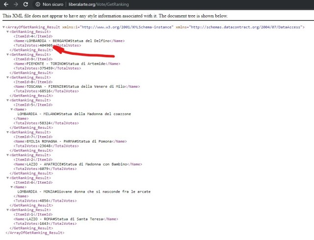Collapse the Name node for Lombardia Milano
The image size is (314, 240).
click(12, 109)
